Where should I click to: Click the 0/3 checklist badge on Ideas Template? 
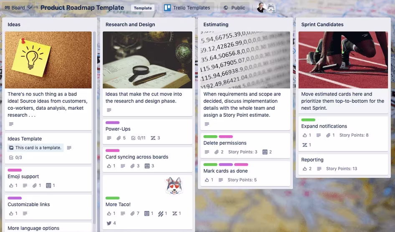tap(15, 158)
